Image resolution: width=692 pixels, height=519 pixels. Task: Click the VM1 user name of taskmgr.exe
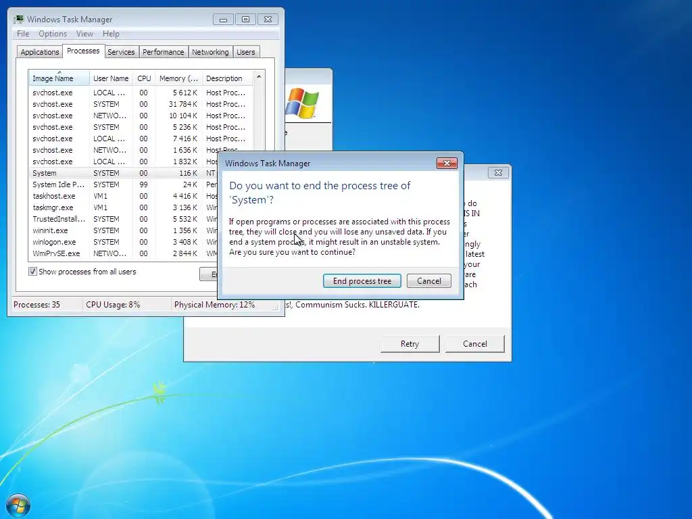[100, 207]
